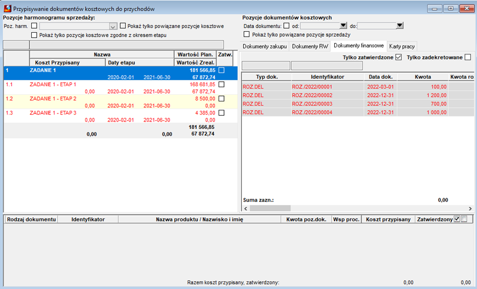Enable the Data dokumentu checkbox

click(x=286, y=26)
